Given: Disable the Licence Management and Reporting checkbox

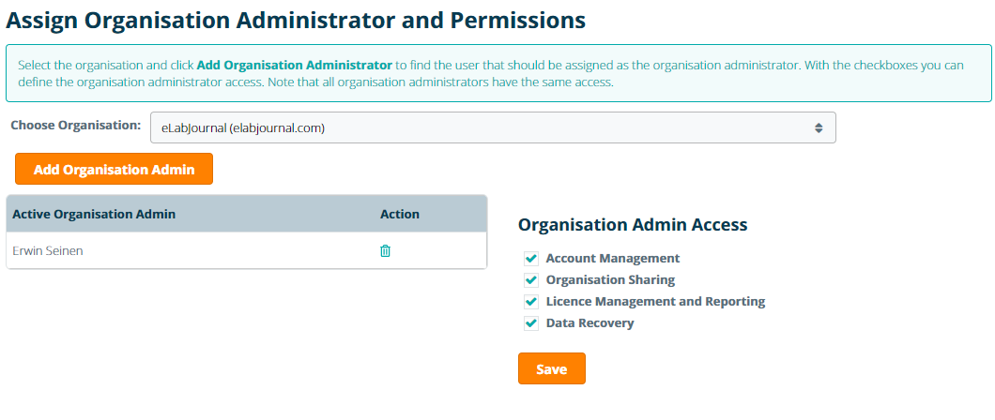Looking at the screenshot, I should point(531,302).
